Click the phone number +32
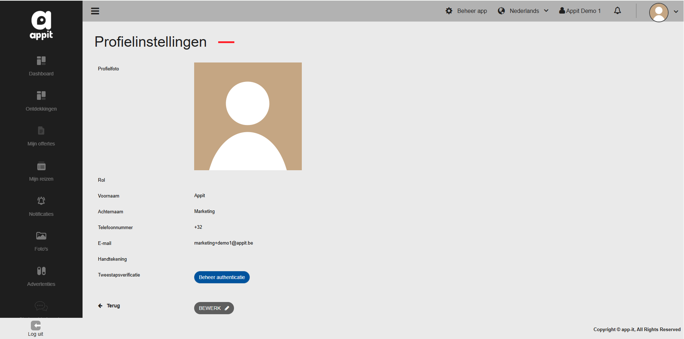This screenshot has width=684, height=339. [x=198, y=227]
